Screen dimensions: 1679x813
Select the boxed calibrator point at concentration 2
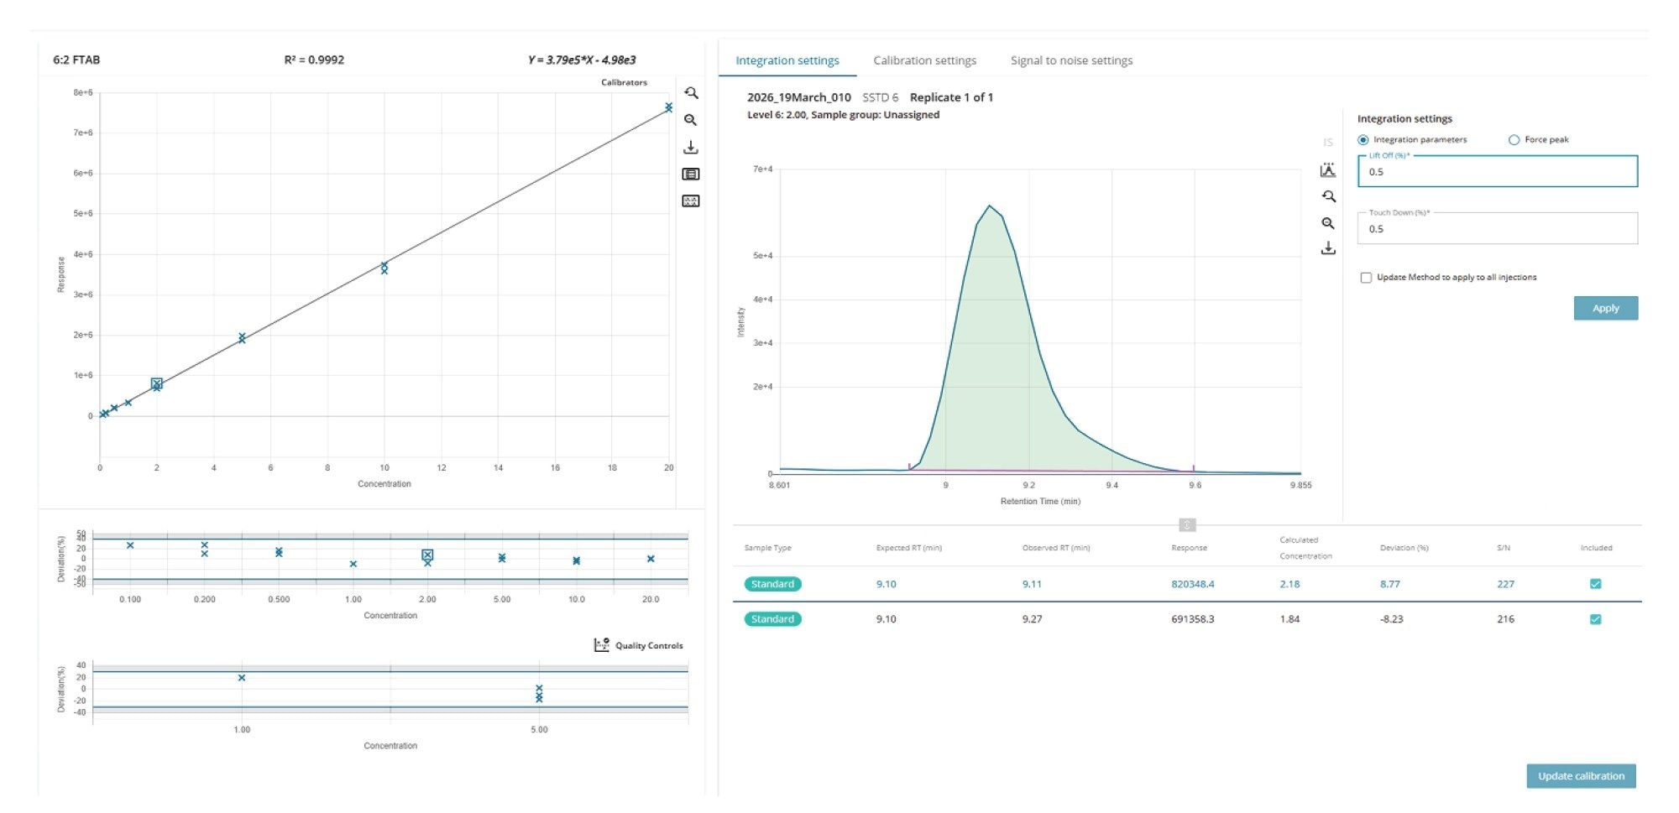click(x=157, y=383)
